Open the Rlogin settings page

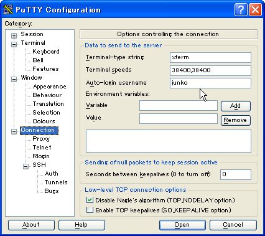(x=41, y=156)
